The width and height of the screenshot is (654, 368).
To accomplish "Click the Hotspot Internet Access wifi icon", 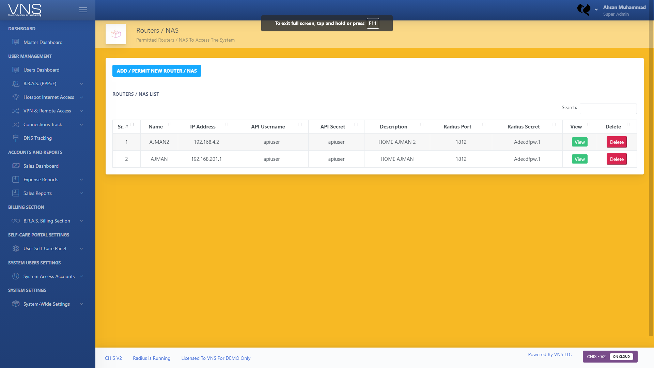I will [16, 97].
